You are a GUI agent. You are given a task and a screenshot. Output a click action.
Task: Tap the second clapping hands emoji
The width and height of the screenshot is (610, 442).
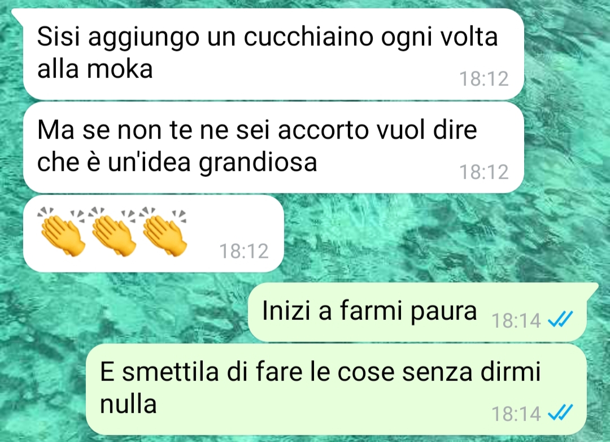112,231
